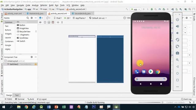196x110 pixels.
Task: Toggle view options eye icon
Action: tap(40, 22)
